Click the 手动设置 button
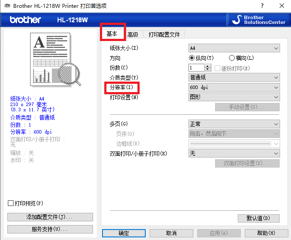Viewport: 291px width, 240px height. coord(247,107)
